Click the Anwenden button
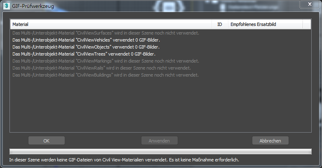Image resolution: width=322 pixels, height=168 pixels. [160, 141]
